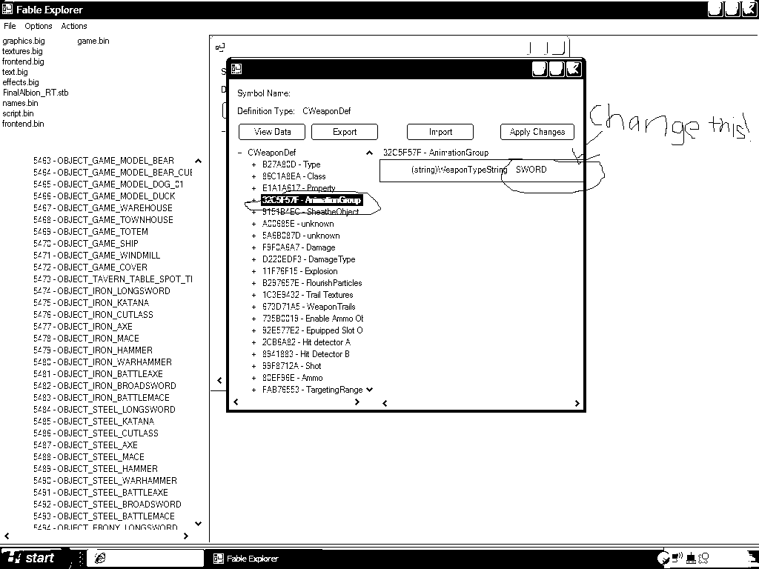This screenshot has height=569, width=759.
Task: Open the Windows start button
Action: [x=30, y=558]
